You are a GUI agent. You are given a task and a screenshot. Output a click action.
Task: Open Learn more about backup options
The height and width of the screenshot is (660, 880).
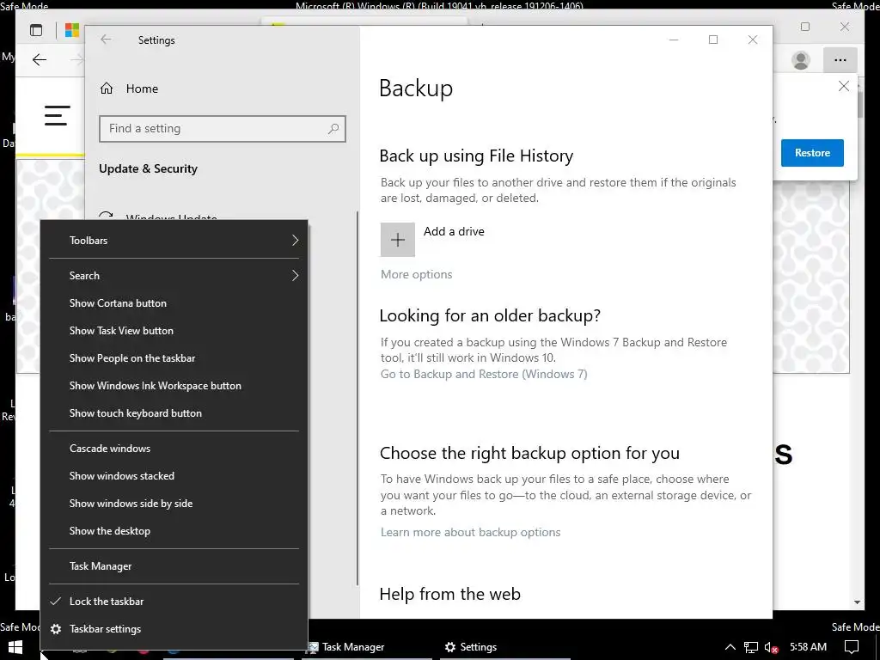point(470,532)
